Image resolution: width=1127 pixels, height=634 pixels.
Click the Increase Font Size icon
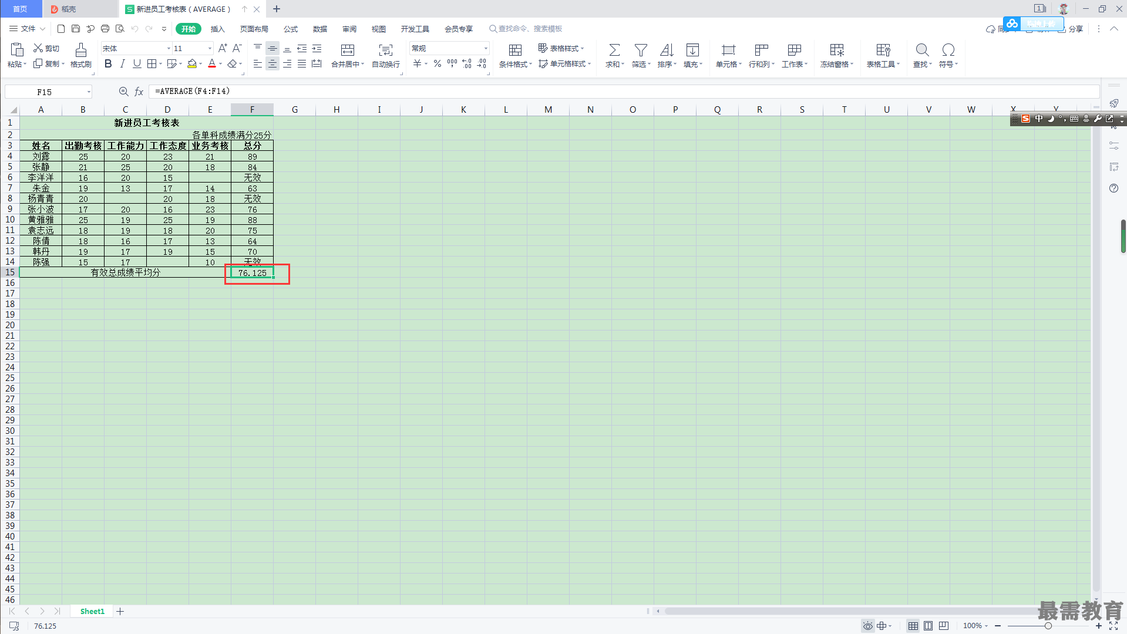click(x=223, y=48)
